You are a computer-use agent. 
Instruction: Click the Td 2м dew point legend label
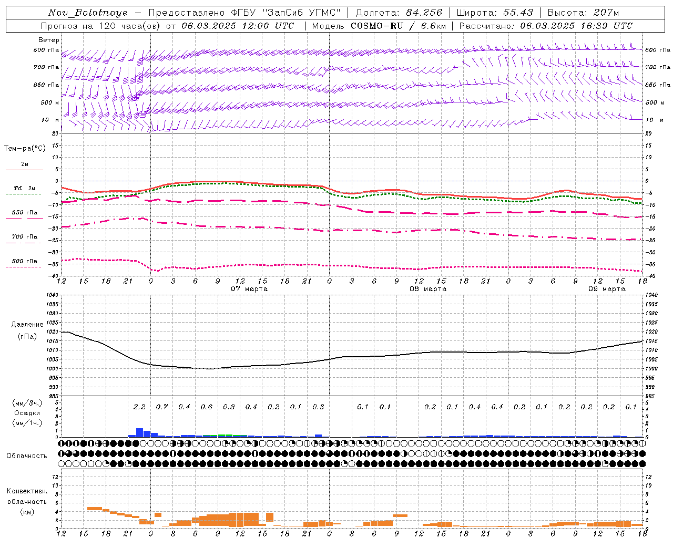(24, 188)
